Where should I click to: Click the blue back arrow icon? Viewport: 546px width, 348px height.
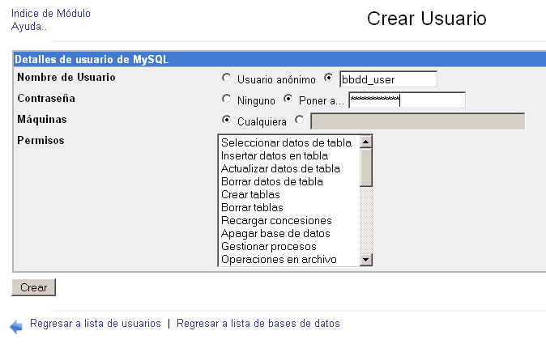click(16, 326)
